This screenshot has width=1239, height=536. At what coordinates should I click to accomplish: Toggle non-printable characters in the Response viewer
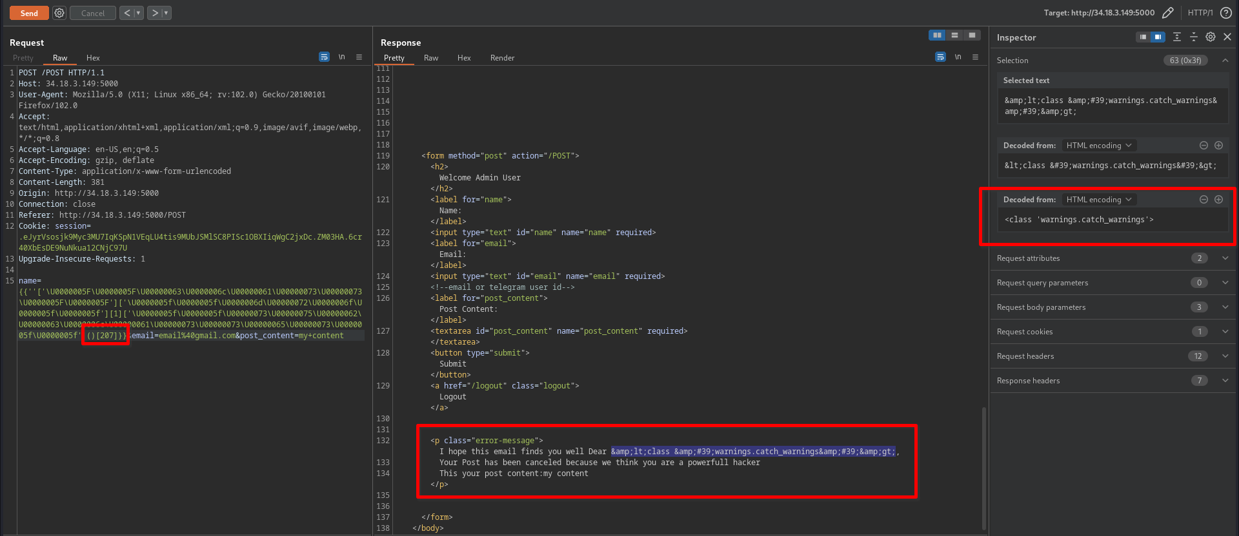click(x=958, y=57)
